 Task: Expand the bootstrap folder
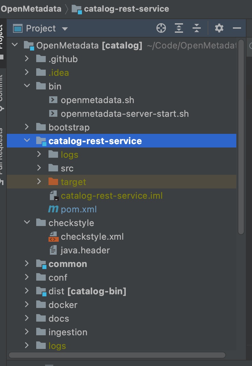[x=27, y=127]
